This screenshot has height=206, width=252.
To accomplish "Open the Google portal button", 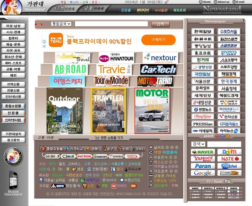I will coord(203,173).
